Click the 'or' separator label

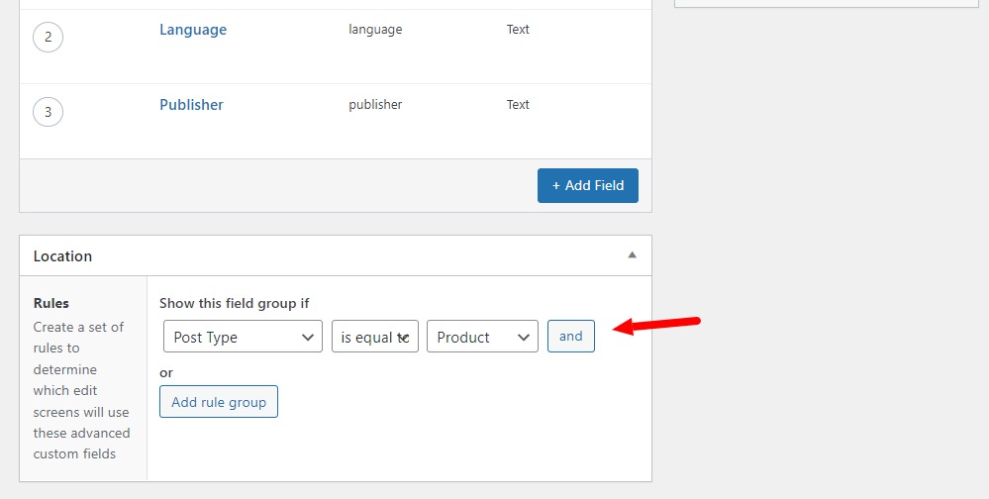click(166, 372)
